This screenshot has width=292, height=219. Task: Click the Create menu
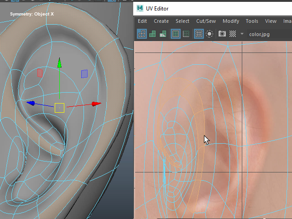(x=161, y=21)
